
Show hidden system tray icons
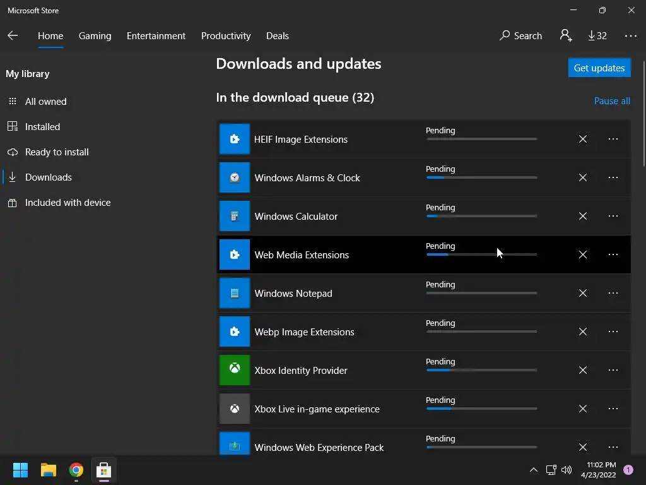click(534, 470)
